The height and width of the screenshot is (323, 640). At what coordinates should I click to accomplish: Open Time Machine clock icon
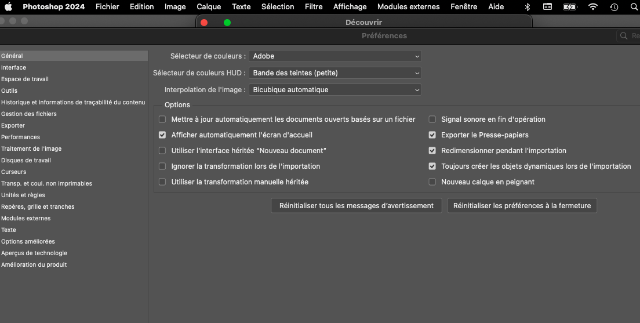click(x=614, y=7)
